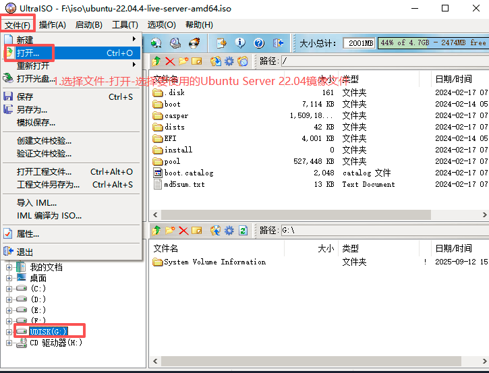The height and width of the screenshot is (373, 489).
Task: Click green refresh icon in local pane
Action: (243, 231)
